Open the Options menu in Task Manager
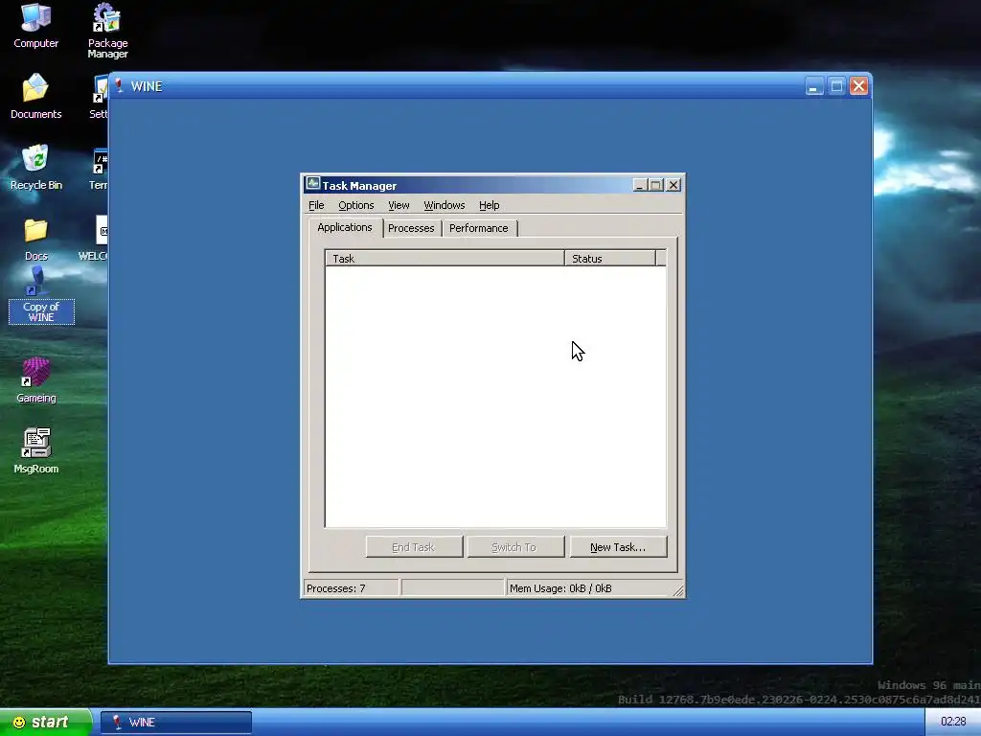This screenshot has width=981, height=736. click(356, 205)
